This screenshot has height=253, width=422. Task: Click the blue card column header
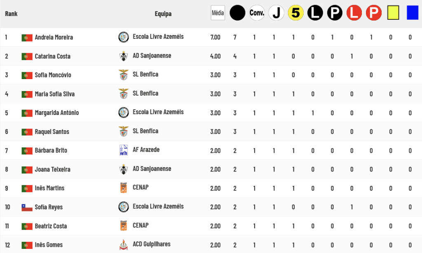(413, 13)
